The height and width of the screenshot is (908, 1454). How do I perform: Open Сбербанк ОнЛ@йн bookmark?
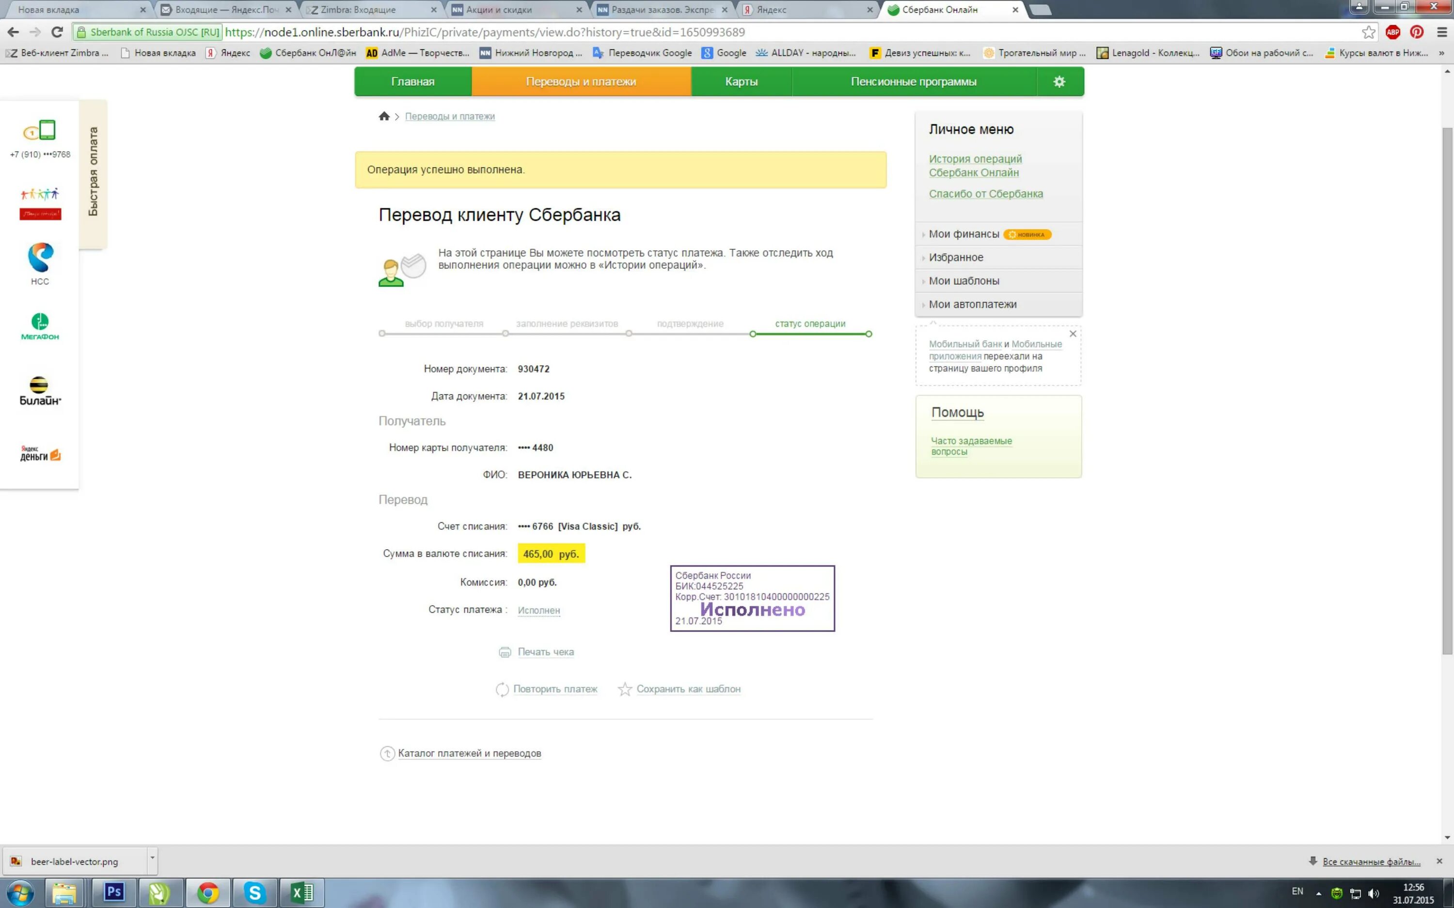pos(308,53)
